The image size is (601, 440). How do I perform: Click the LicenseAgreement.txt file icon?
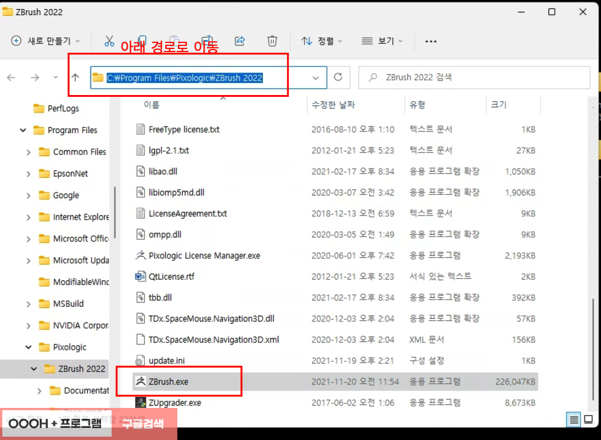140,213
